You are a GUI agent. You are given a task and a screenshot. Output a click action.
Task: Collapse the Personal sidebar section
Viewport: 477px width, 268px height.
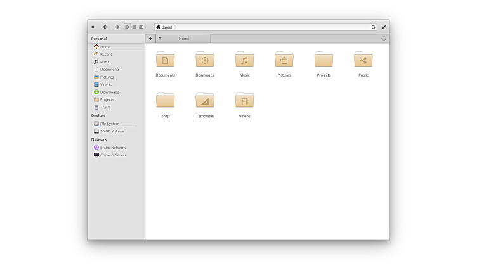click(99, 39)
